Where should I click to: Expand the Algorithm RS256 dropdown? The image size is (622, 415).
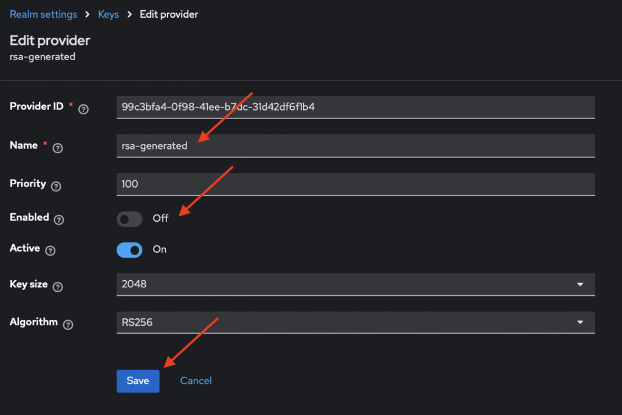pyautogui.click(x=355, y=322)
